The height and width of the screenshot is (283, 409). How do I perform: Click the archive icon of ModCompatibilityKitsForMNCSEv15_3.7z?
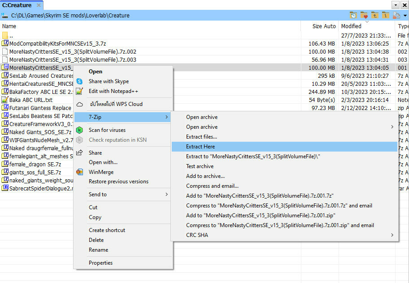(x=4, y=43)
